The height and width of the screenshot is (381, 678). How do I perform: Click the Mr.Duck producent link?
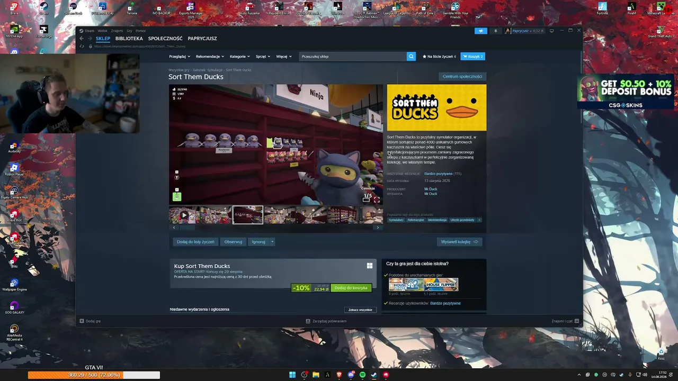[431, 189]
